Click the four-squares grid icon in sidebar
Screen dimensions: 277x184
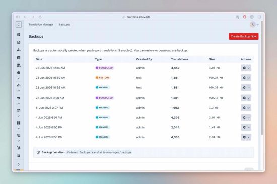19,123
